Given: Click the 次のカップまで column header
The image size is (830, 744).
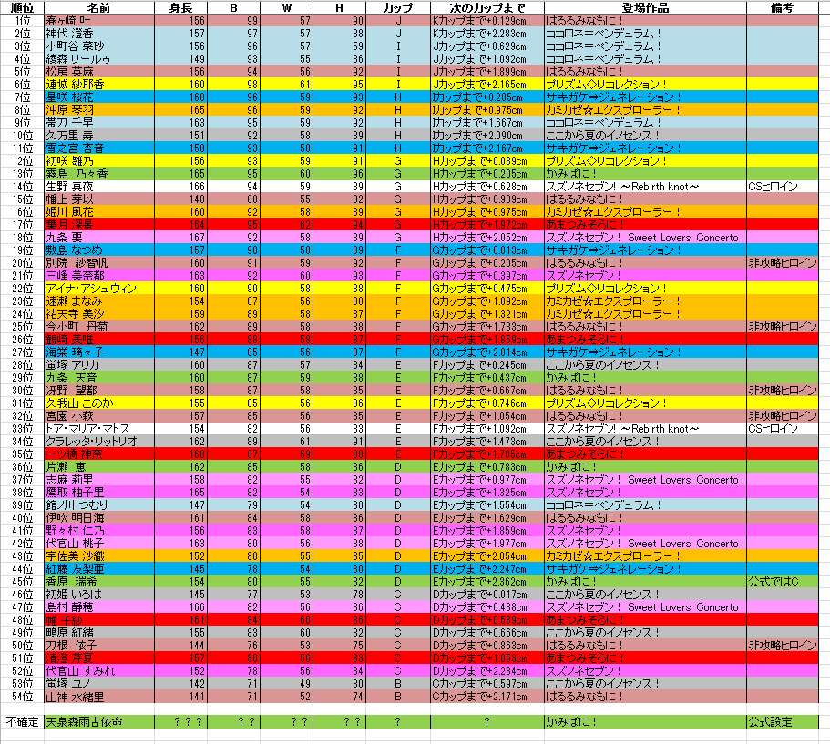Looking at the screenshot, I should tap(487, 7).
